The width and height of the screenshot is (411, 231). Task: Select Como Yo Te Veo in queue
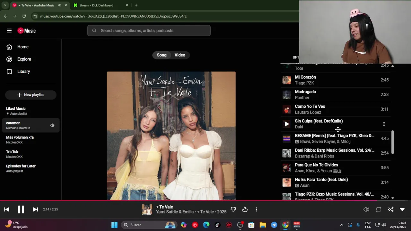336,109
